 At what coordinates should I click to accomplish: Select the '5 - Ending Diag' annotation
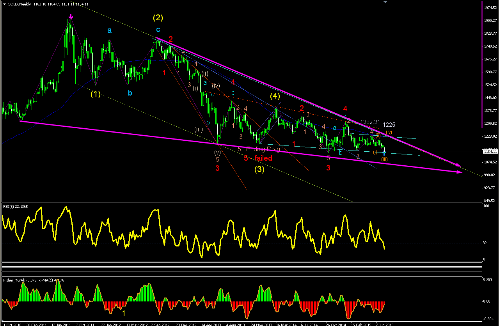pyautogui.click(x=259, y=149)
